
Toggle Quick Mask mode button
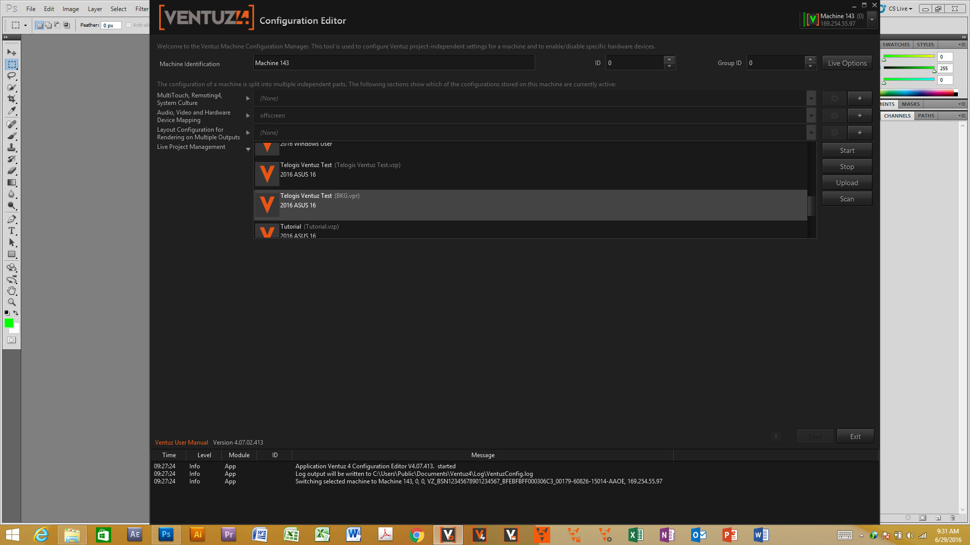coord(11,340)
